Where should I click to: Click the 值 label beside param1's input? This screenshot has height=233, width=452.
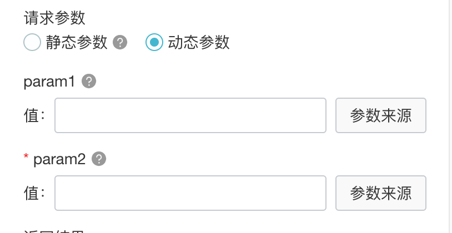[x=33, y=115]
